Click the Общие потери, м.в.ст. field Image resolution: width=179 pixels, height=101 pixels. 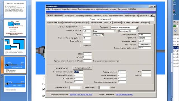122,75
